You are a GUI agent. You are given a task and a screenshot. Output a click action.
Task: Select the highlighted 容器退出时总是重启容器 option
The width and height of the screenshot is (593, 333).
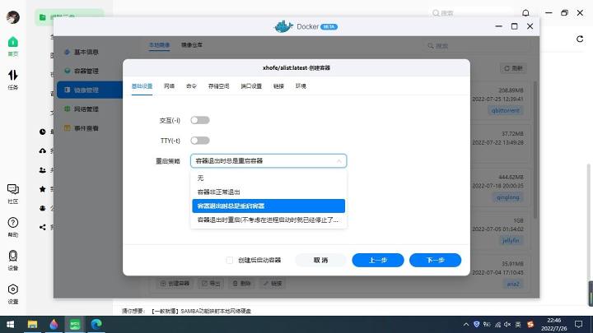tap(268, 206)
